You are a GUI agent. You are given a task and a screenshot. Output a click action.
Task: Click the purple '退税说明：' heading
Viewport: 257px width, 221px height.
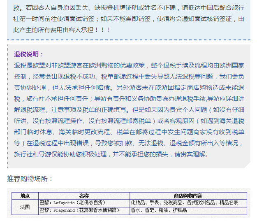(29, 54)
